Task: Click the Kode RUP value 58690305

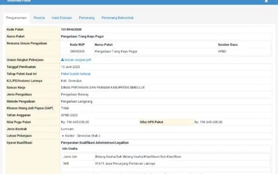Action: (x=77, y=51)
